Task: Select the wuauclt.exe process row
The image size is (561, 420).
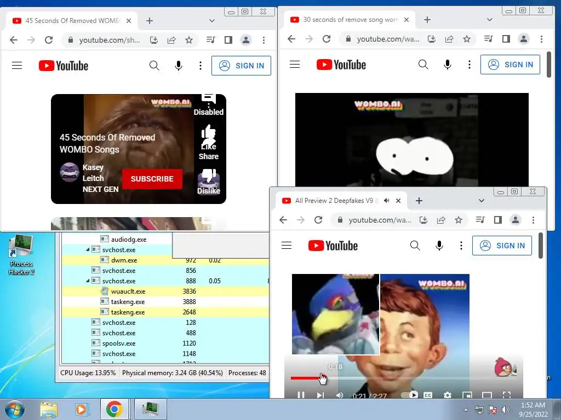Action: [165, 291]
